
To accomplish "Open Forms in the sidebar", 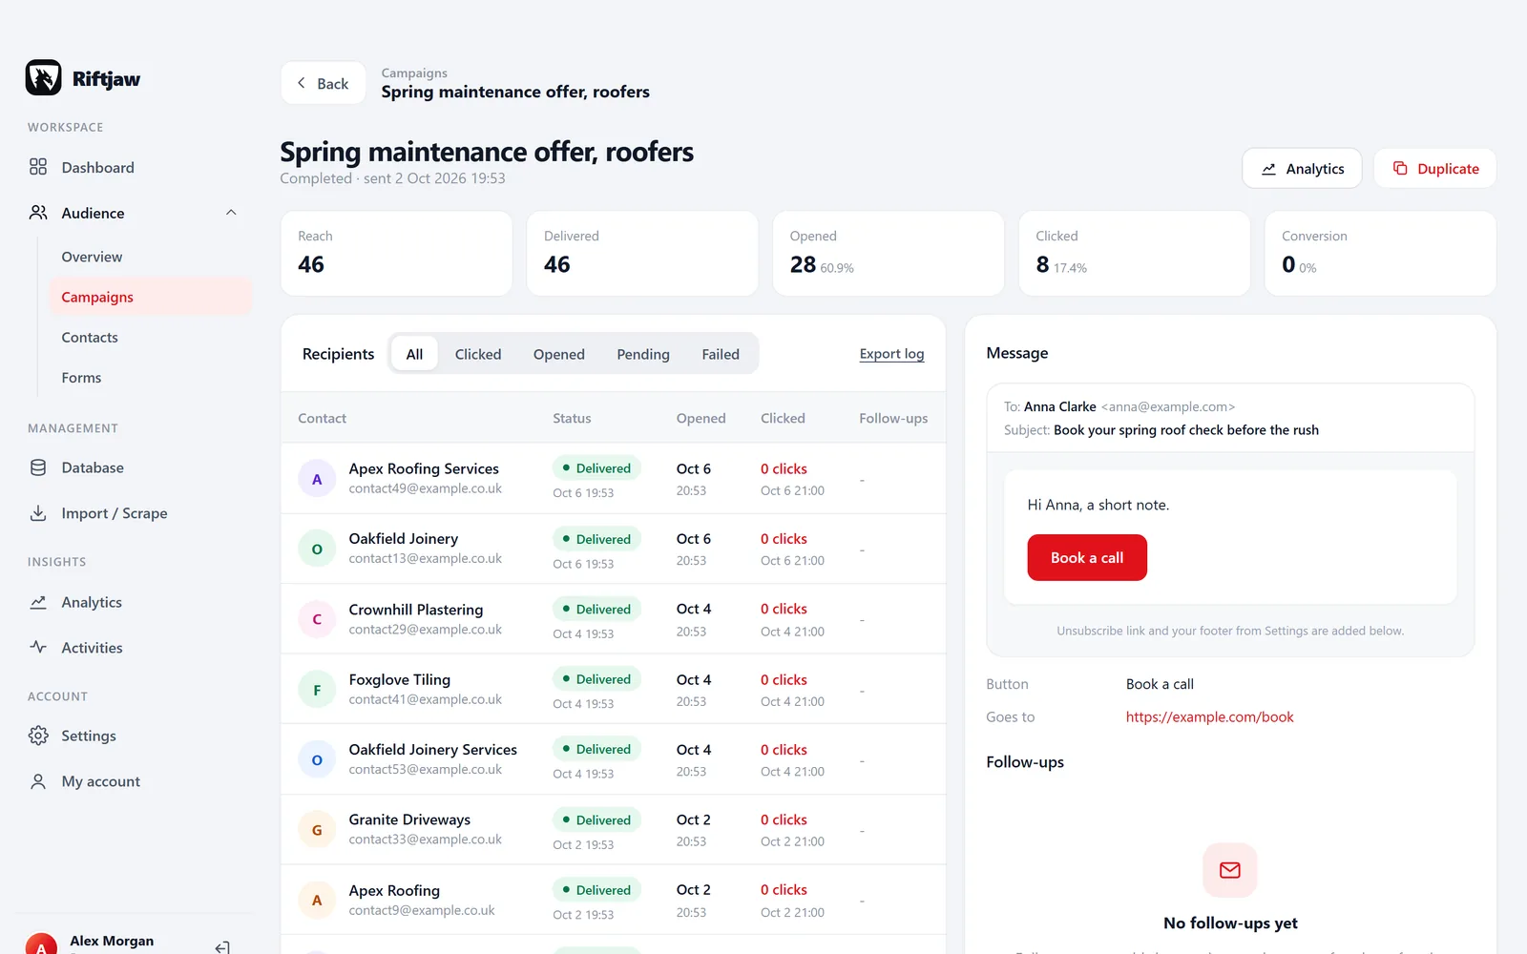I will point(81,378).
